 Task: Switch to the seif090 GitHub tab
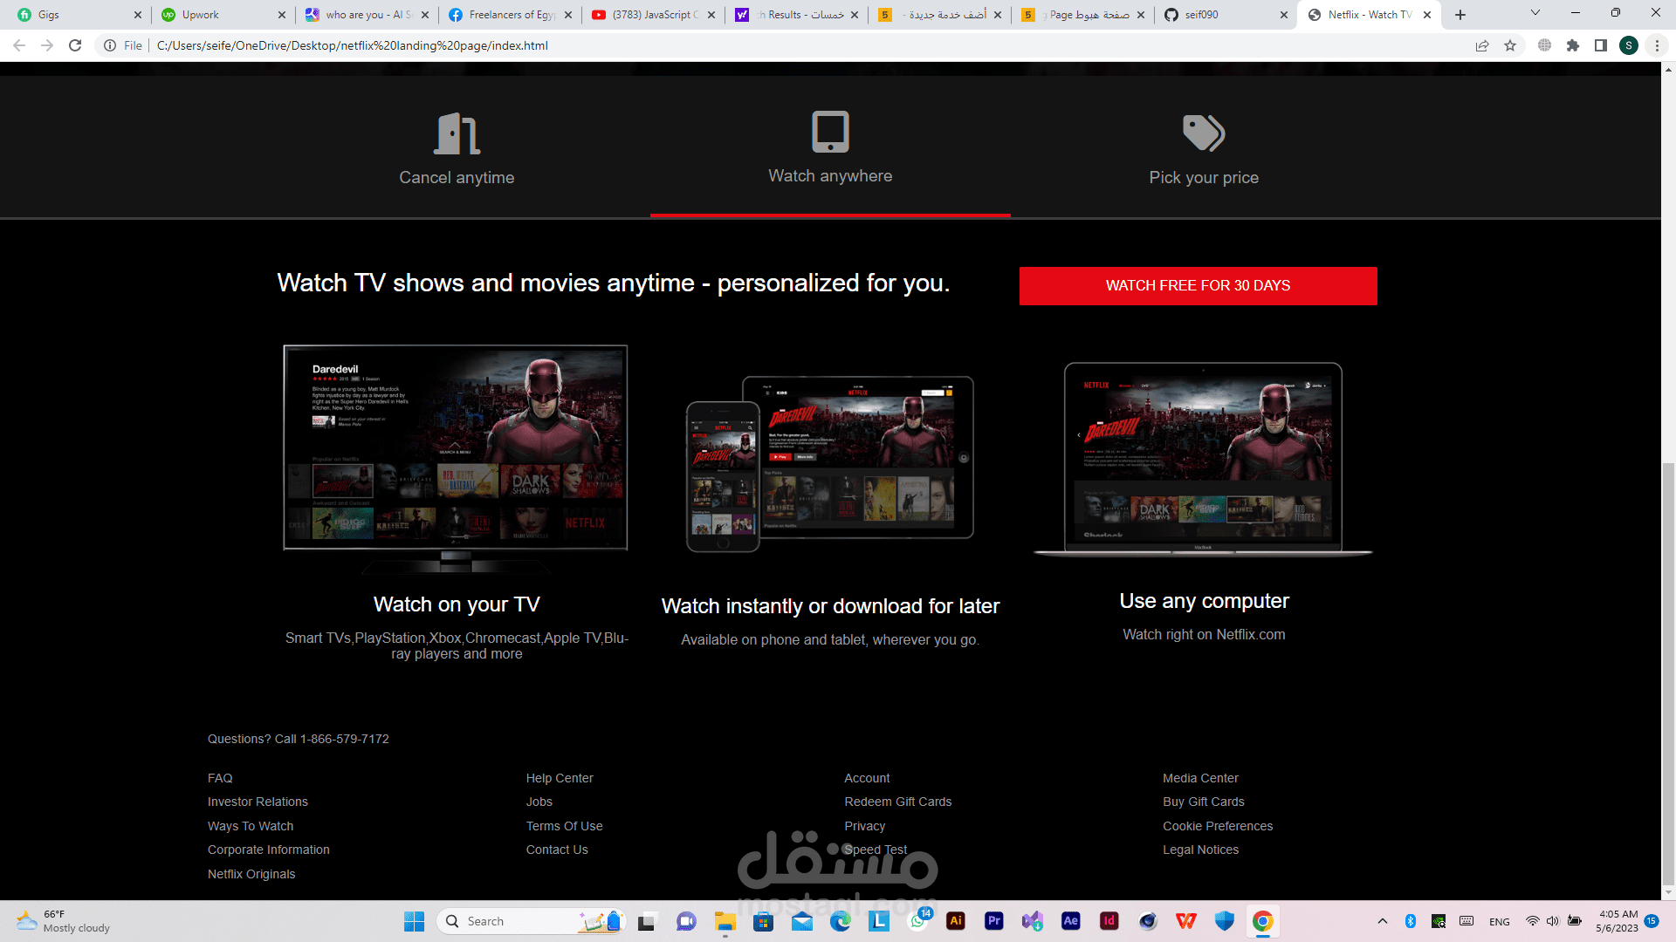(1201, 15)
